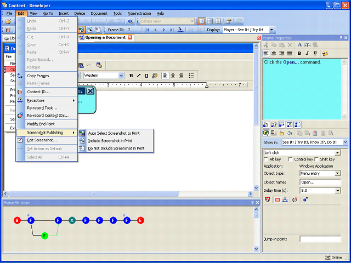Choose Include Screenshot in Print
This screenshot has width=351, height=263.
116,141
